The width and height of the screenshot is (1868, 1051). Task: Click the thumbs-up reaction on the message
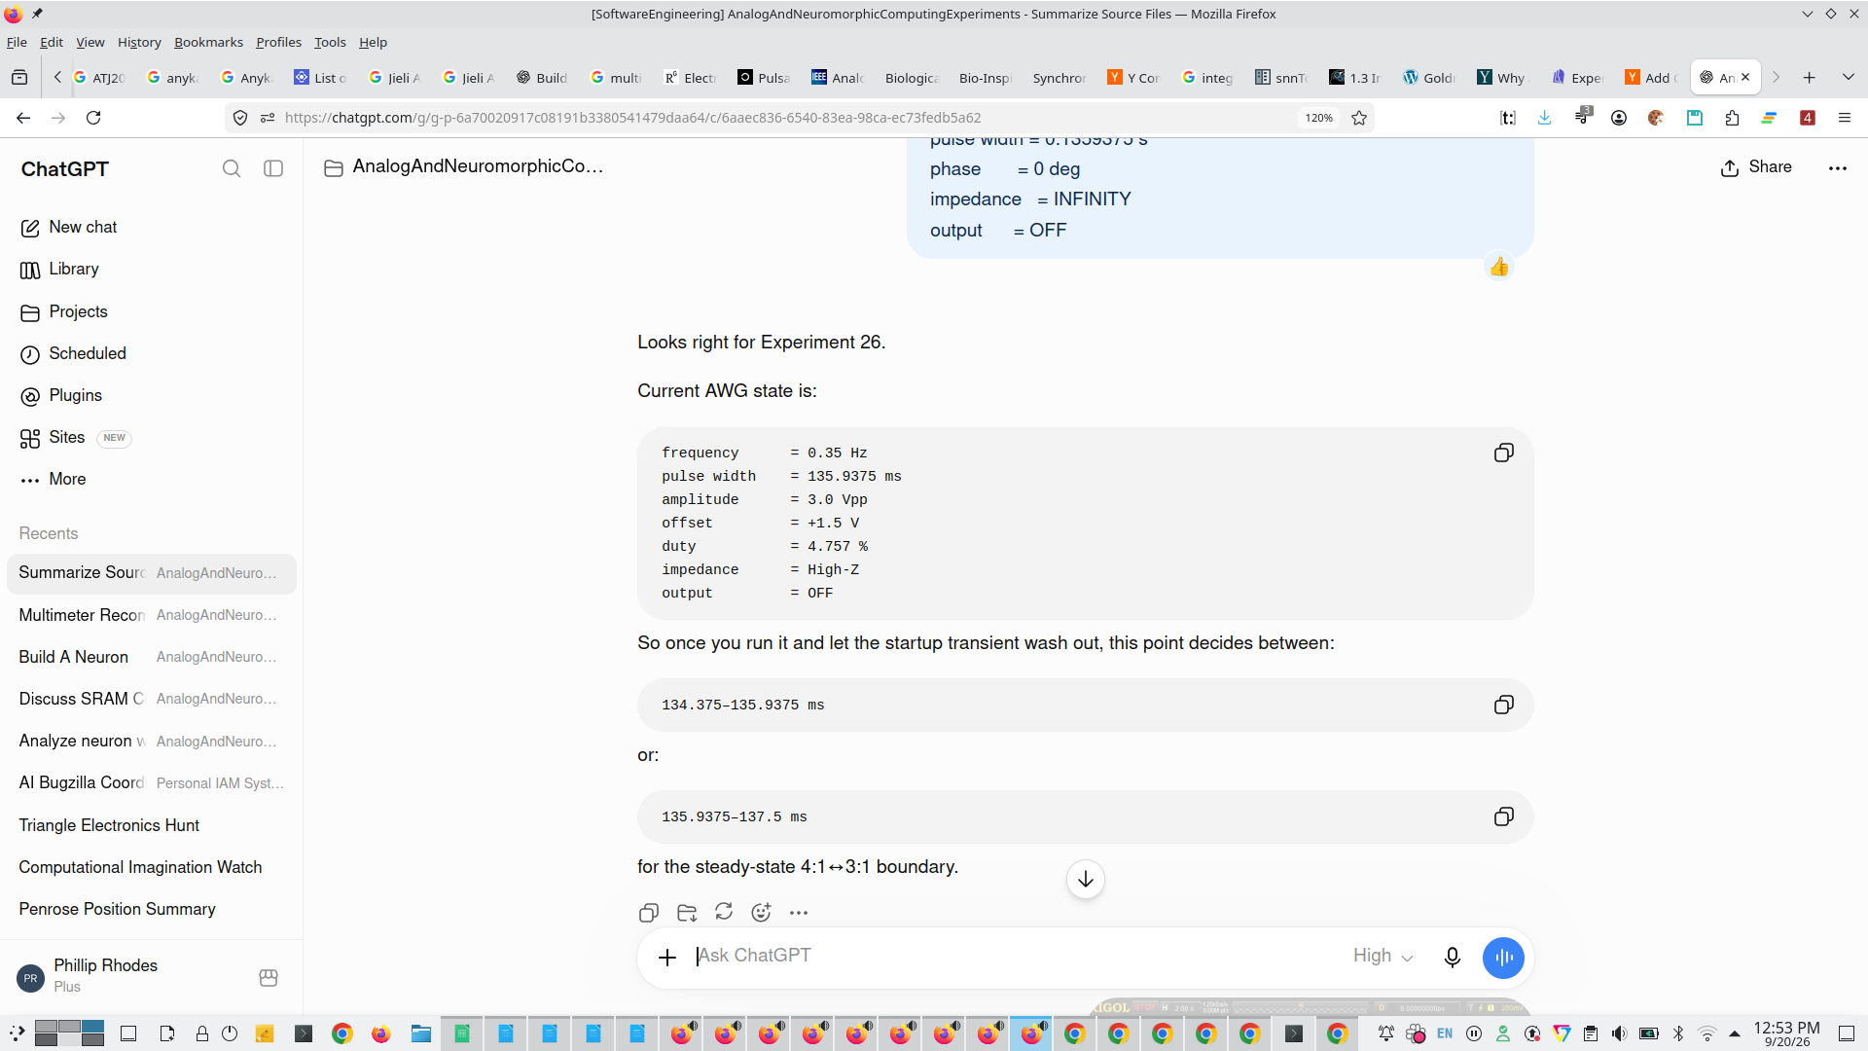tap(1499, 267)
